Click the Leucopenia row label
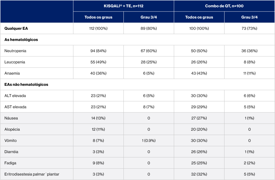The height and width of the screenshot is (180, 275). 15,62
